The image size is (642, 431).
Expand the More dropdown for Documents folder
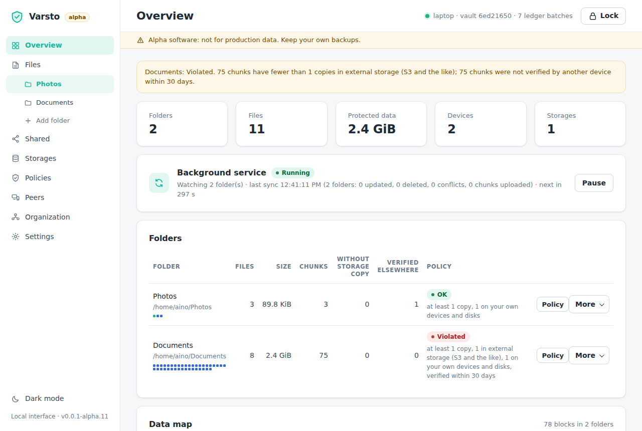click(x=589, y=355)
